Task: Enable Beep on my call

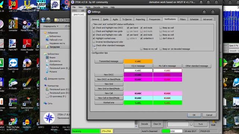Action: point(141,49)
